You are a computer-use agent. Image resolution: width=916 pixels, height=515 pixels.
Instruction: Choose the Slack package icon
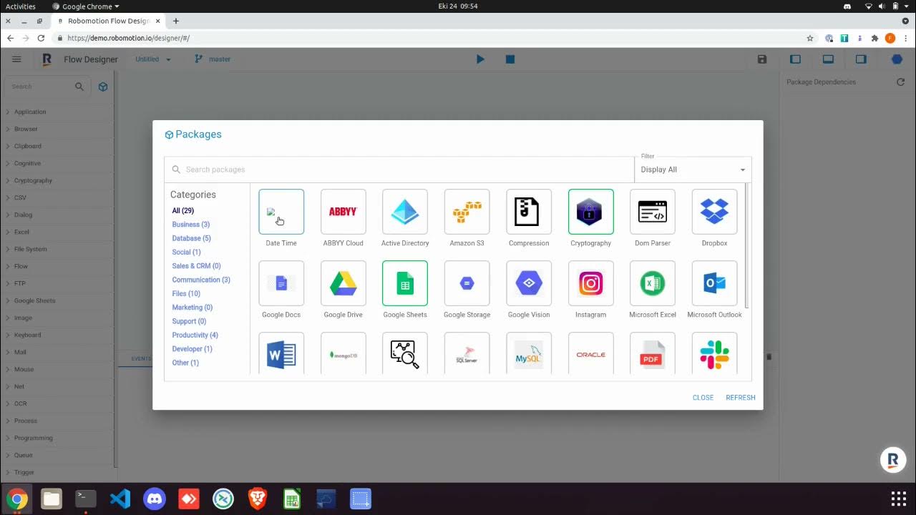point(715,353)
